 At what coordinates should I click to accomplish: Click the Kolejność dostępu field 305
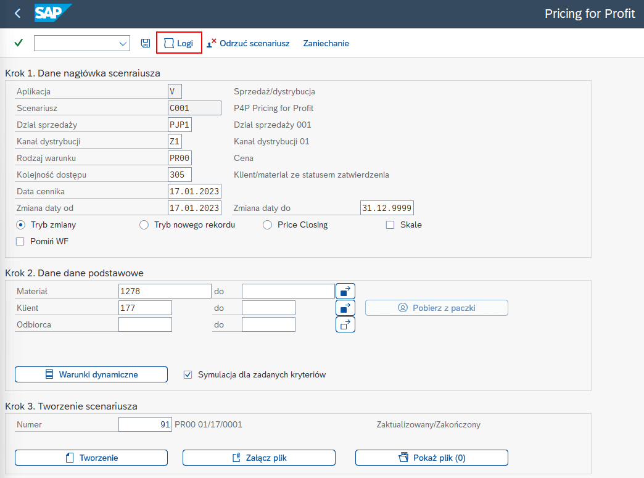180,175
